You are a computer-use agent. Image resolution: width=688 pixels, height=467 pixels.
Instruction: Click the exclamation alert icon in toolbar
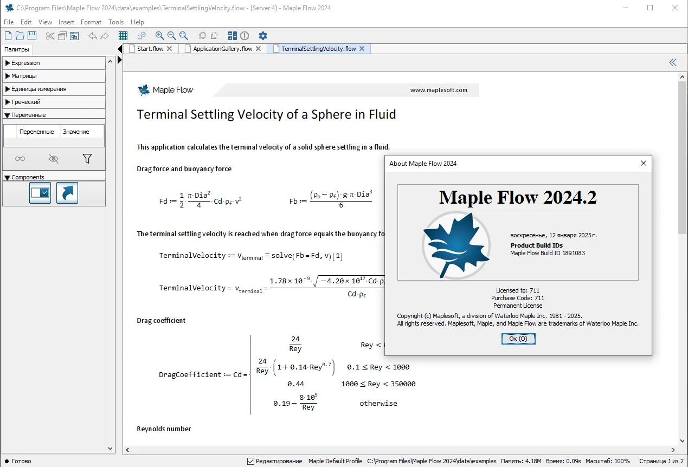pyautogui.click(x=245, y=36)
